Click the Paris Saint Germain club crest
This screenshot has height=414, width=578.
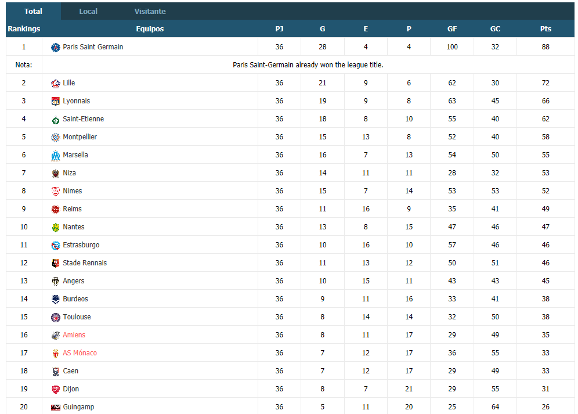click(x=56, y=47)
